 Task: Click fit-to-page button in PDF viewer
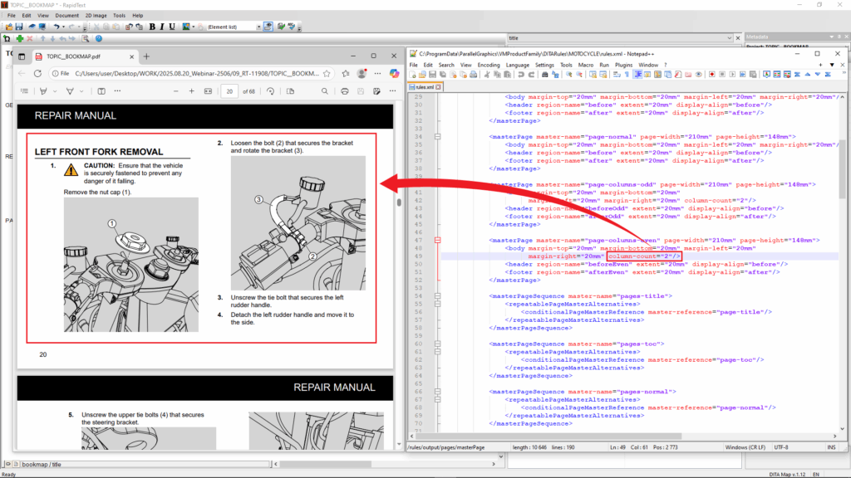tap(209, 91)
